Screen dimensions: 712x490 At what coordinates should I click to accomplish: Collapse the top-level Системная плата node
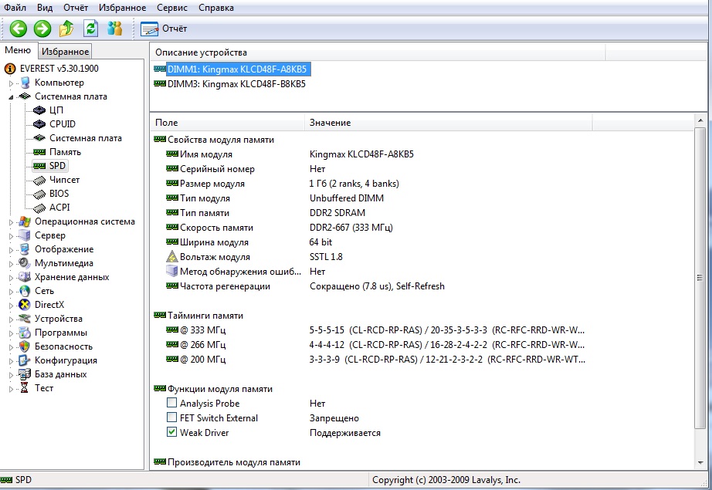(12, 97)
